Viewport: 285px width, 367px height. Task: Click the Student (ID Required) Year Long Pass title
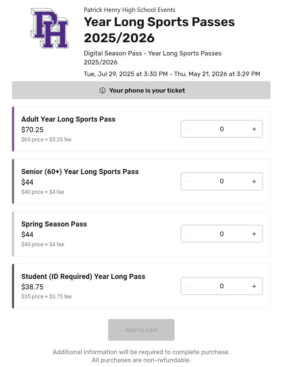83,277
